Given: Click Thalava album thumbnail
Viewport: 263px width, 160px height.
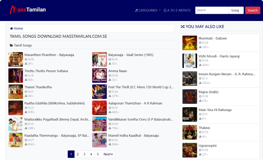Looking at the screenshot, I should [x=190, y=132].
